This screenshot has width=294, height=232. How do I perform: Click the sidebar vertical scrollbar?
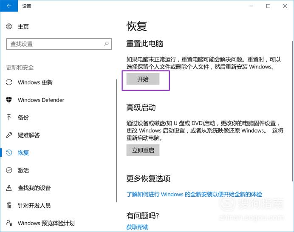pos(116,141)
